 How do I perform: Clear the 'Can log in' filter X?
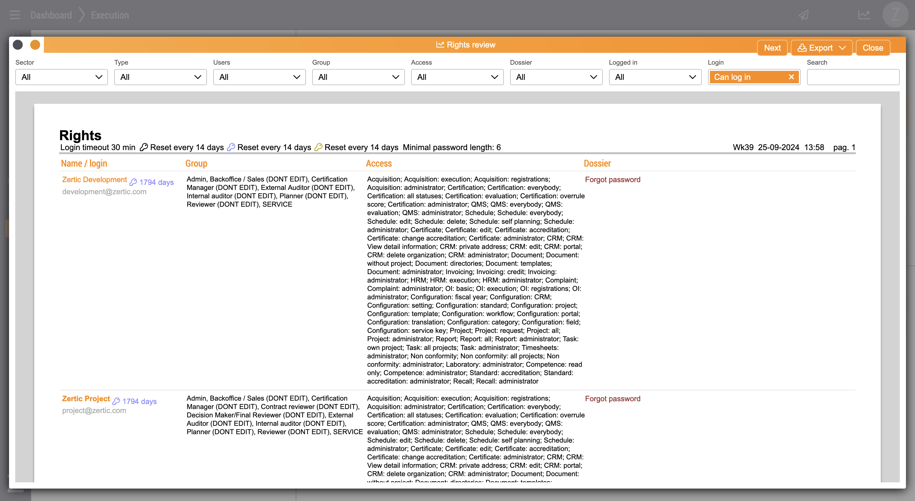(x=791, y=77)
